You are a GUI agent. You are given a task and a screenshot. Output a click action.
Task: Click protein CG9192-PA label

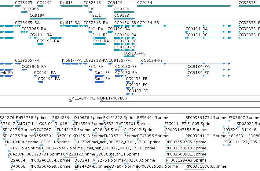(x=49, y=79)
